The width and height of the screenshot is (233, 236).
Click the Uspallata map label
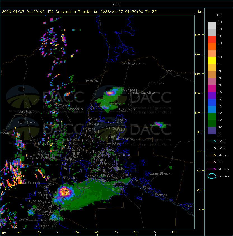point(26,112)
